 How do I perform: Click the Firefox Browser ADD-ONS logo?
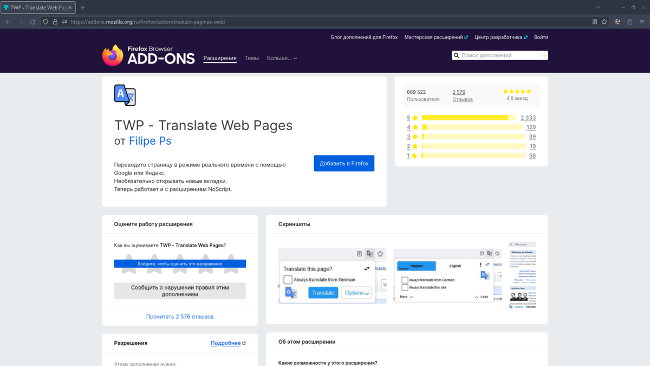(148, 55)
